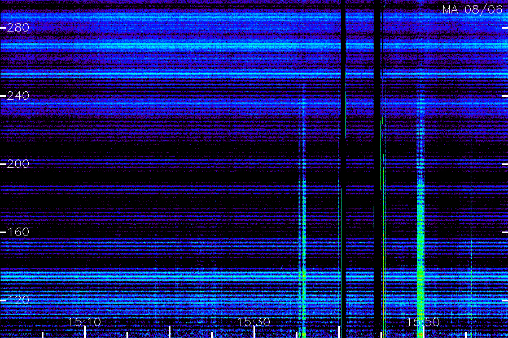The height and width of the screenshot is (338, 508).
Task: Click the 120 frequency axis label
Action: click(x=18, y=300)
